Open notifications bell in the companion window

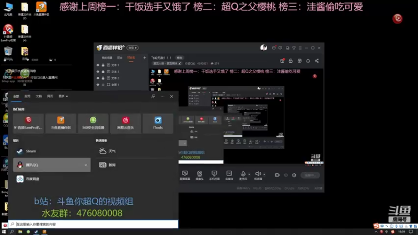coord(308,61)
